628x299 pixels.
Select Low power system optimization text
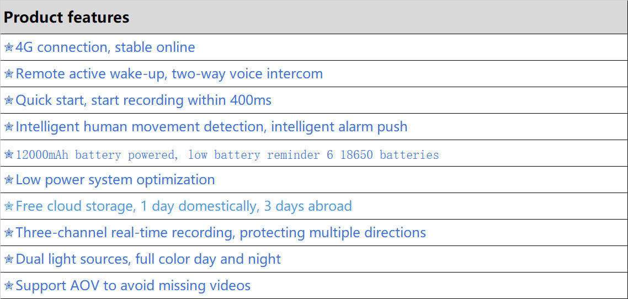tap(115, 180)
